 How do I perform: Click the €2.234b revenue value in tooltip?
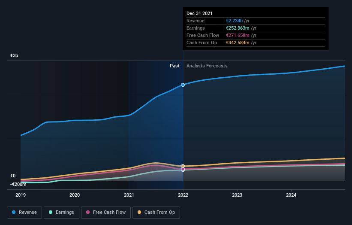(234, 21)
